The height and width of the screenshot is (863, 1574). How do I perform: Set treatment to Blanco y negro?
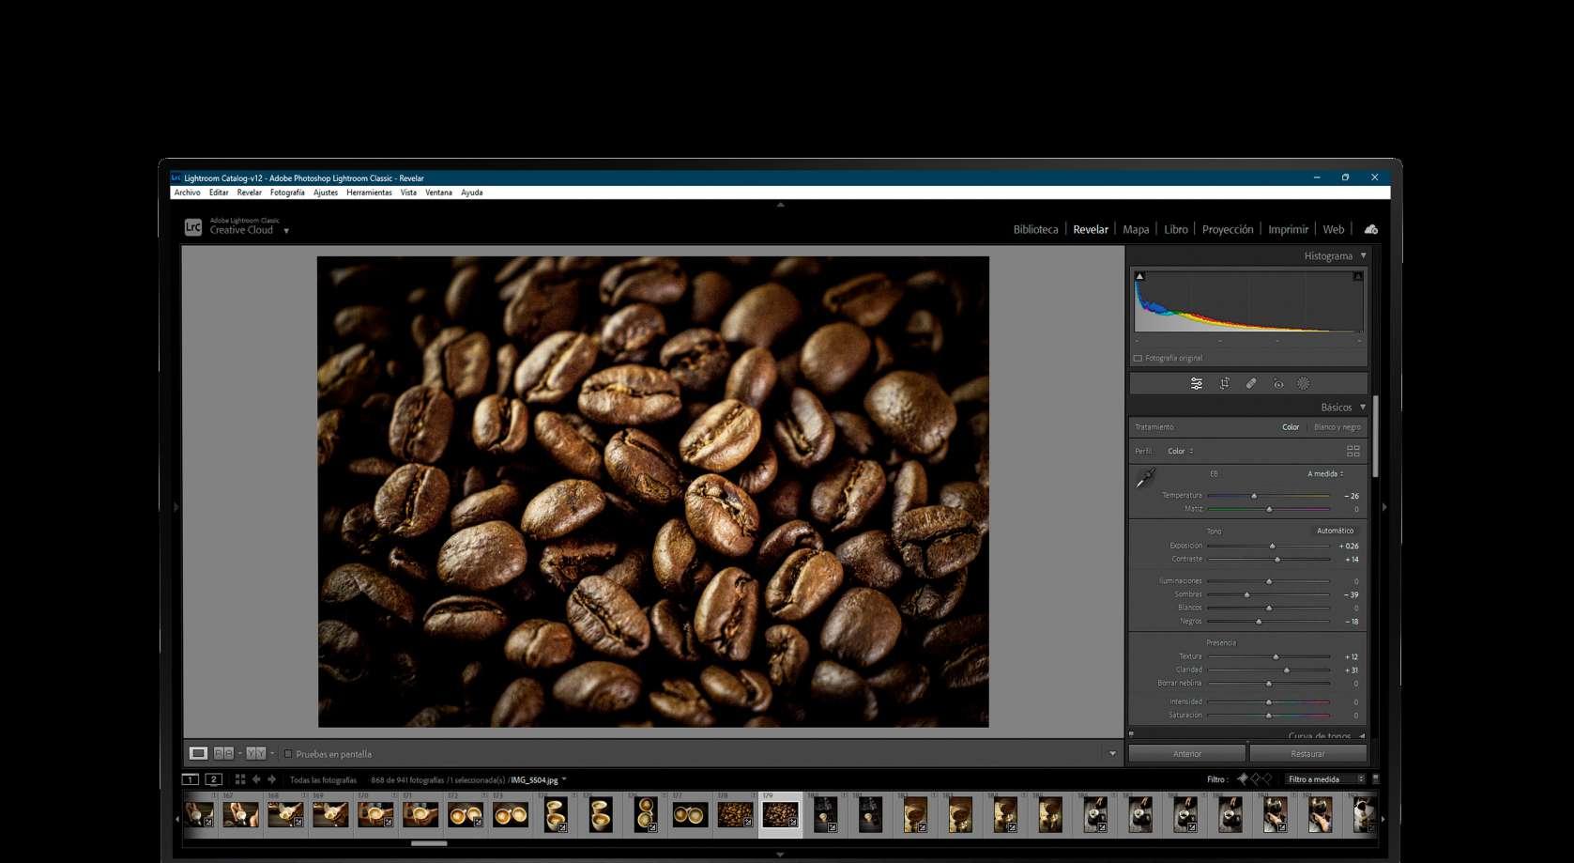(x=1337, y=427)
